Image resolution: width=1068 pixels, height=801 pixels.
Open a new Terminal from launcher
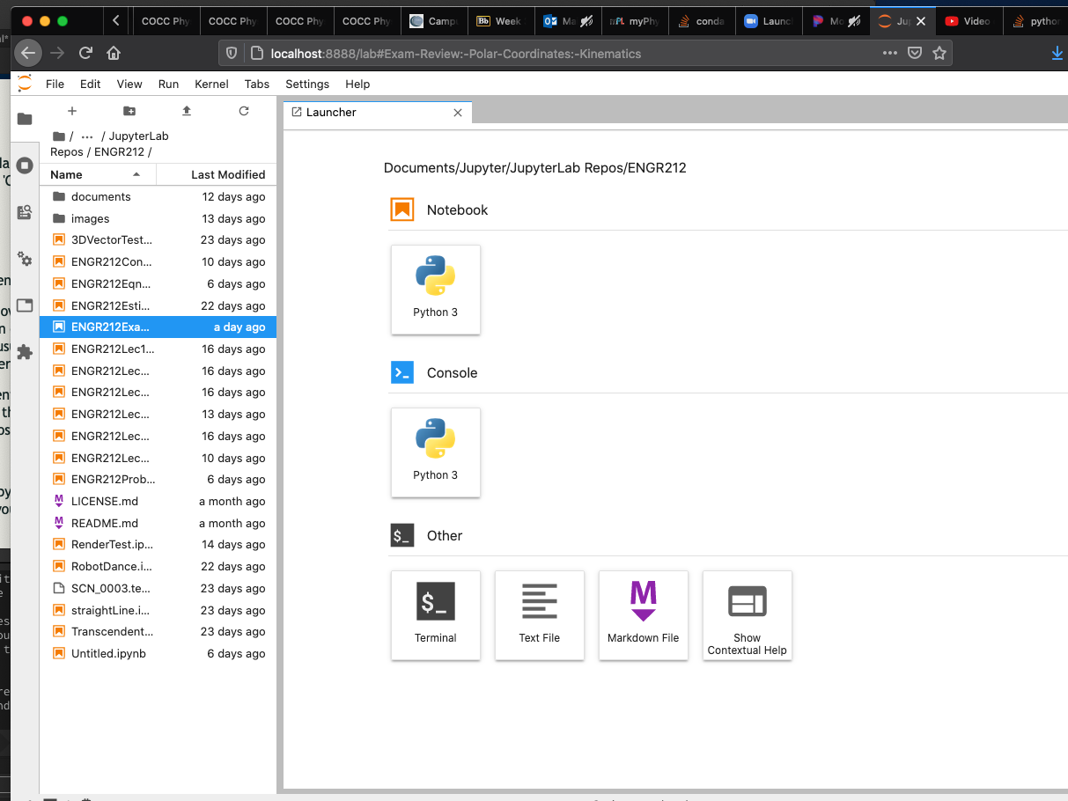pos(436,614)
